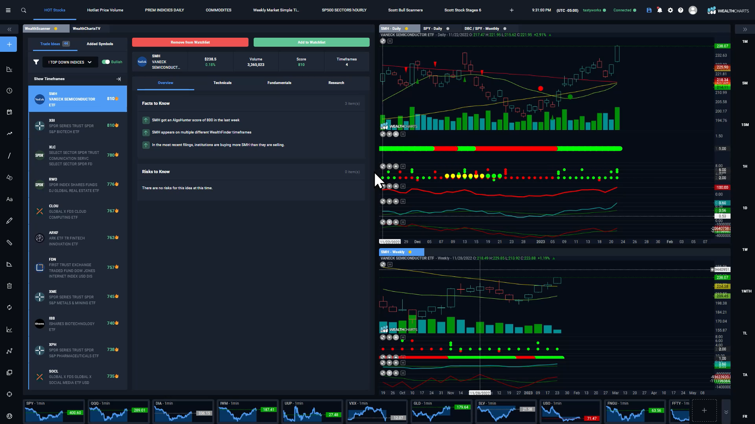Open the SPY 1min mini chart
This screenshot has height=424, width=755.
pyautogui.click(x=54, y=411)
